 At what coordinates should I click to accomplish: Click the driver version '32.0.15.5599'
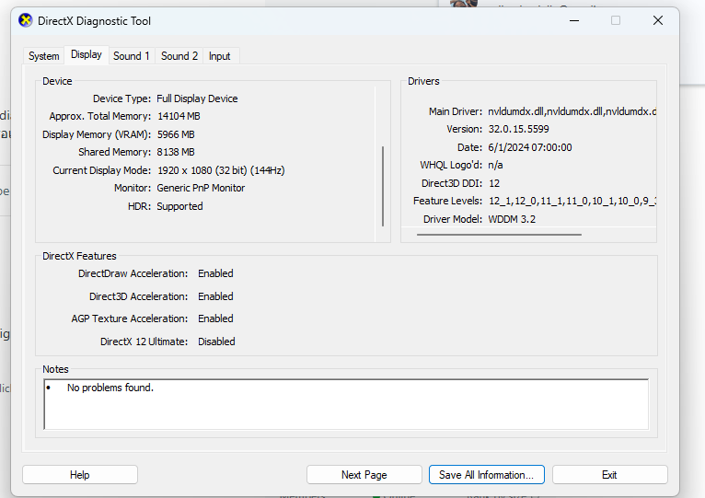click(518, 129)
